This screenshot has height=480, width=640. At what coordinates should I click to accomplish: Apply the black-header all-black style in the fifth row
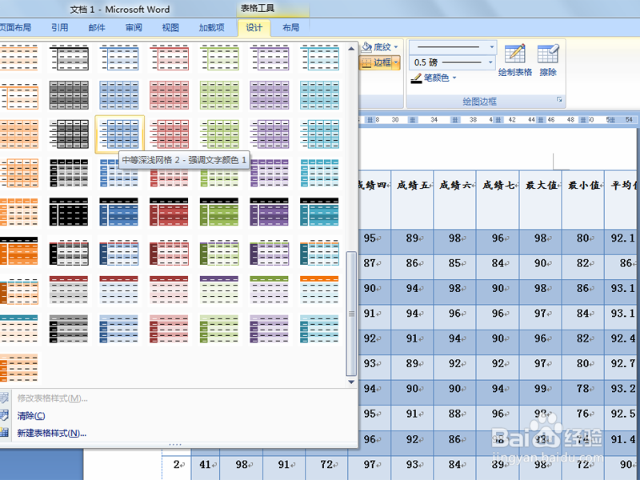point(69,212)
